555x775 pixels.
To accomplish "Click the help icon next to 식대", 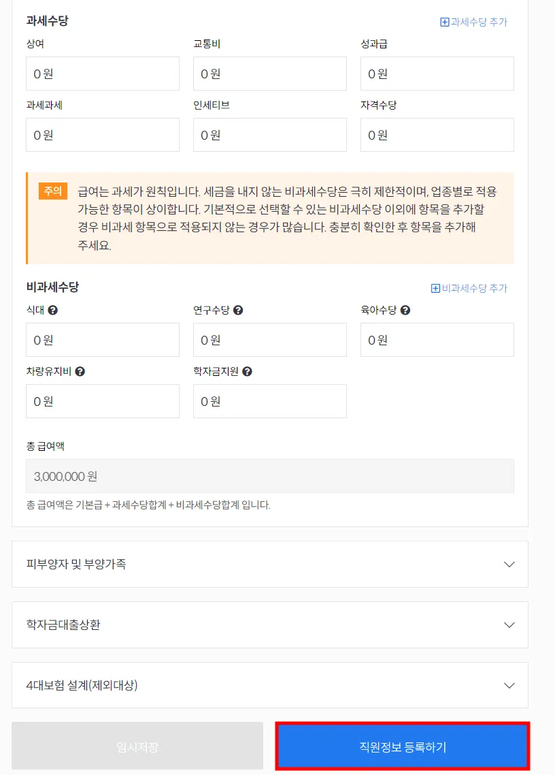I will [52, 310].
